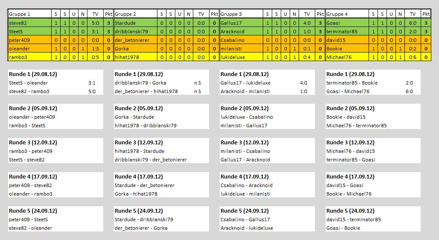Image resolution: width=439 pixels, height=240 pixels.
Task: Click "n S" result beside dribblanski79 - Gorka
Action: tap(198, 83)
